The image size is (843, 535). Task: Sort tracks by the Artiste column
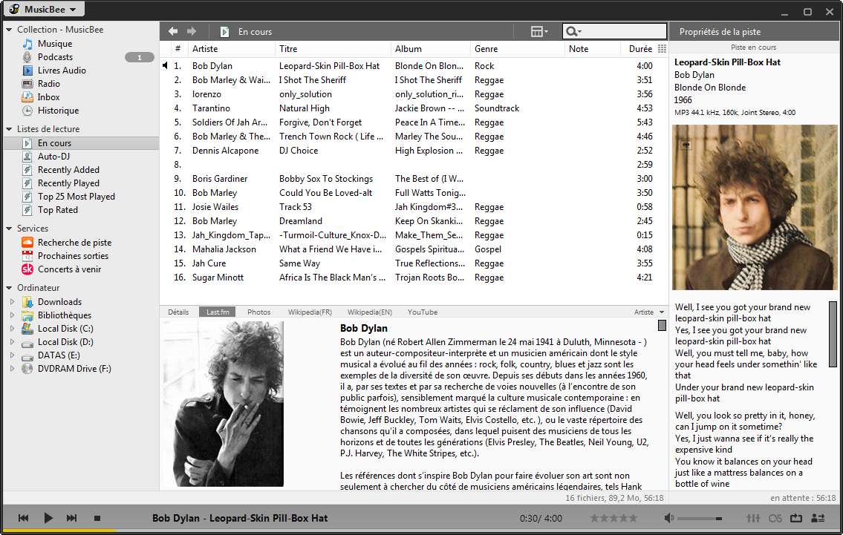(x=231, y=49)
